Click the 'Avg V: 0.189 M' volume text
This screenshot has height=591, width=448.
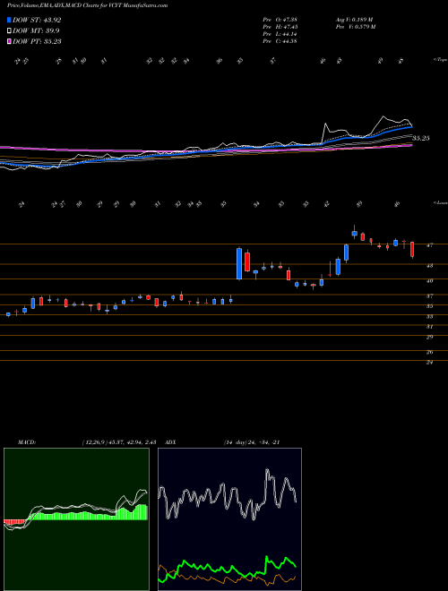(x=354, y=20)
